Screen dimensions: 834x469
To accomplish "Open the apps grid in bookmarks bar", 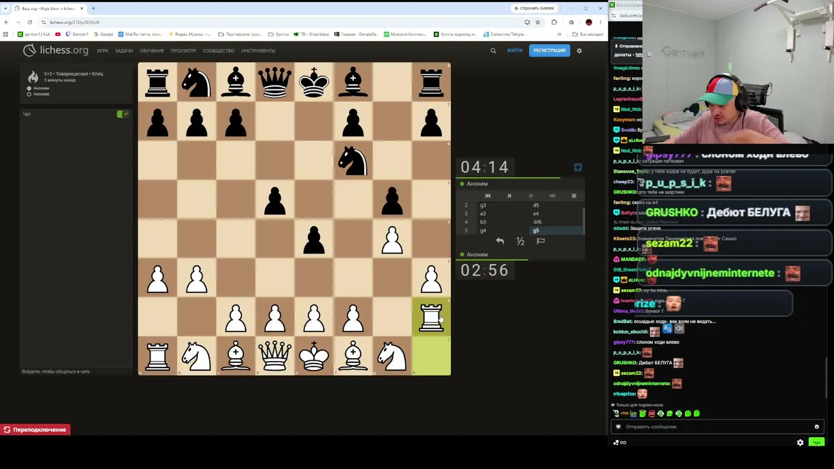I will (x=6, y=34).
